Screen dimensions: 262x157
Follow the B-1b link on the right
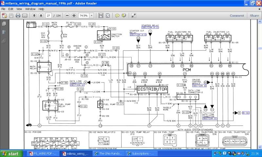[x=246, y=113]
